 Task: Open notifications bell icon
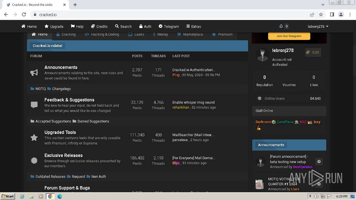[x=281, y=26]
